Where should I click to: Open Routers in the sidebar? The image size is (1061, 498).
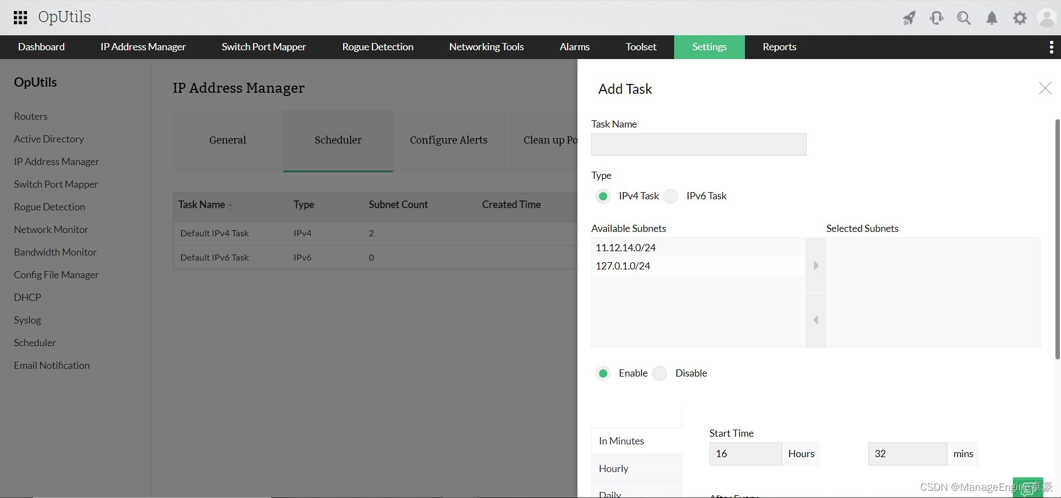(x=31, y=116)
